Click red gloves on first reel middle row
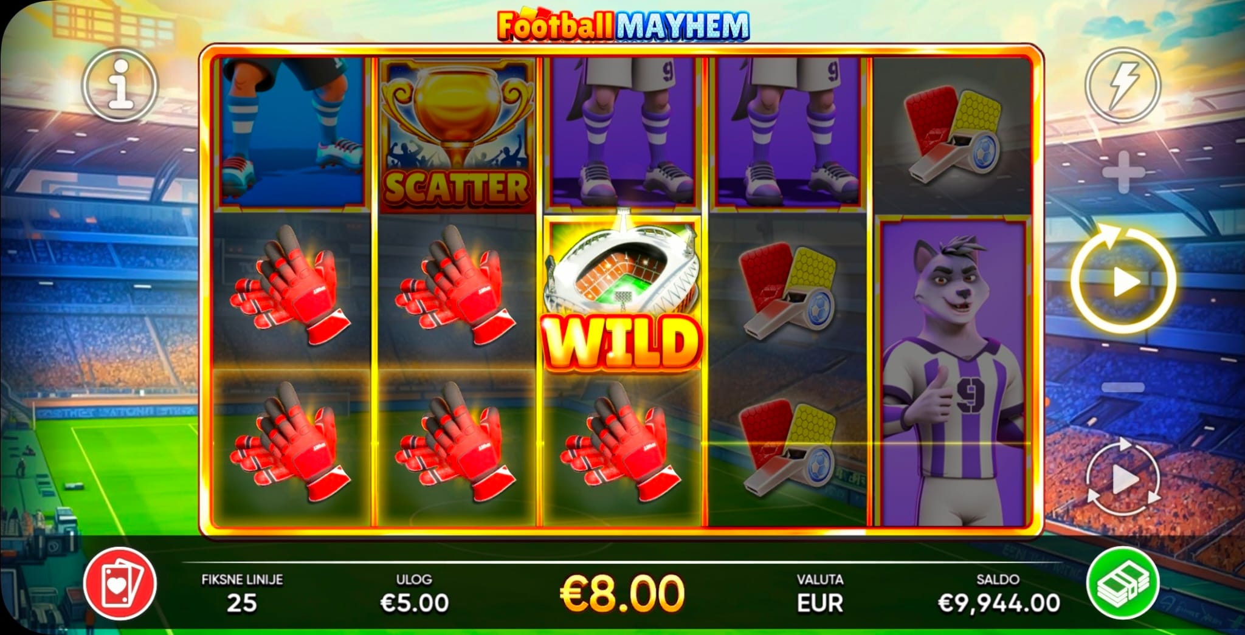Image resolution: width=1245 pixels, height=635 pixels. coord(292,284)
